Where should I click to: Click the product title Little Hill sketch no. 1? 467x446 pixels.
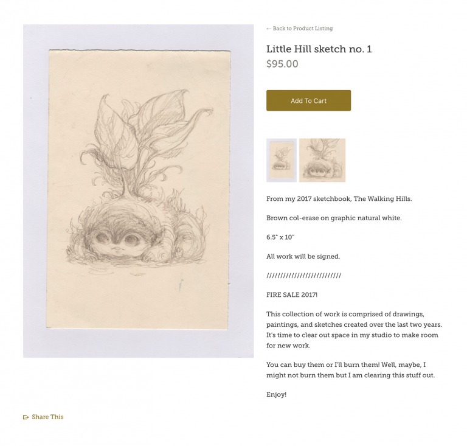[319, 49]
